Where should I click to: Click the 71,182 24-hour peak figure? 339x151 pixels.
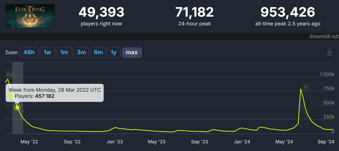194,12
